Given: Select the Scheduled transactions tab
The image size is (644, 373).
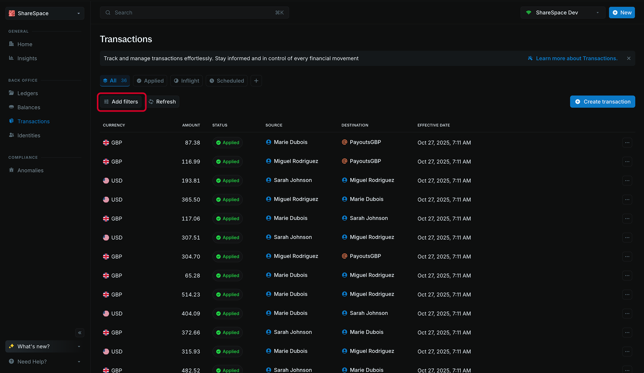Looking at the screenshot, I should pos(226,81).
